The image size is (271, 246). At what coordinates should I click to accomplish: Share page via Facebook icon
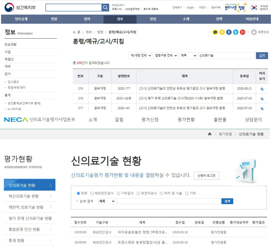click(x=229, y=32)
